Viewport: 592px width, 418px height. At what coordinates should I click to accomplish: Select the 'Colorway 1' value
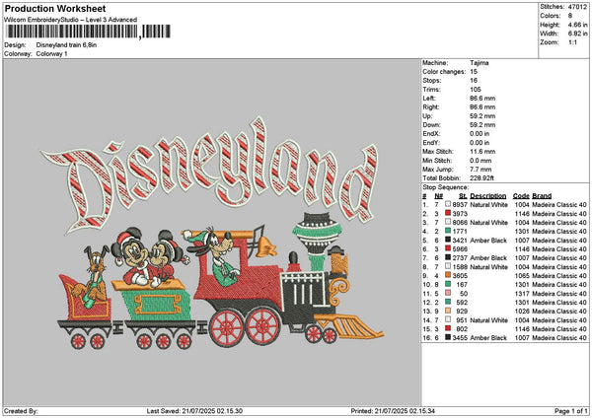(x=51, y=54)
